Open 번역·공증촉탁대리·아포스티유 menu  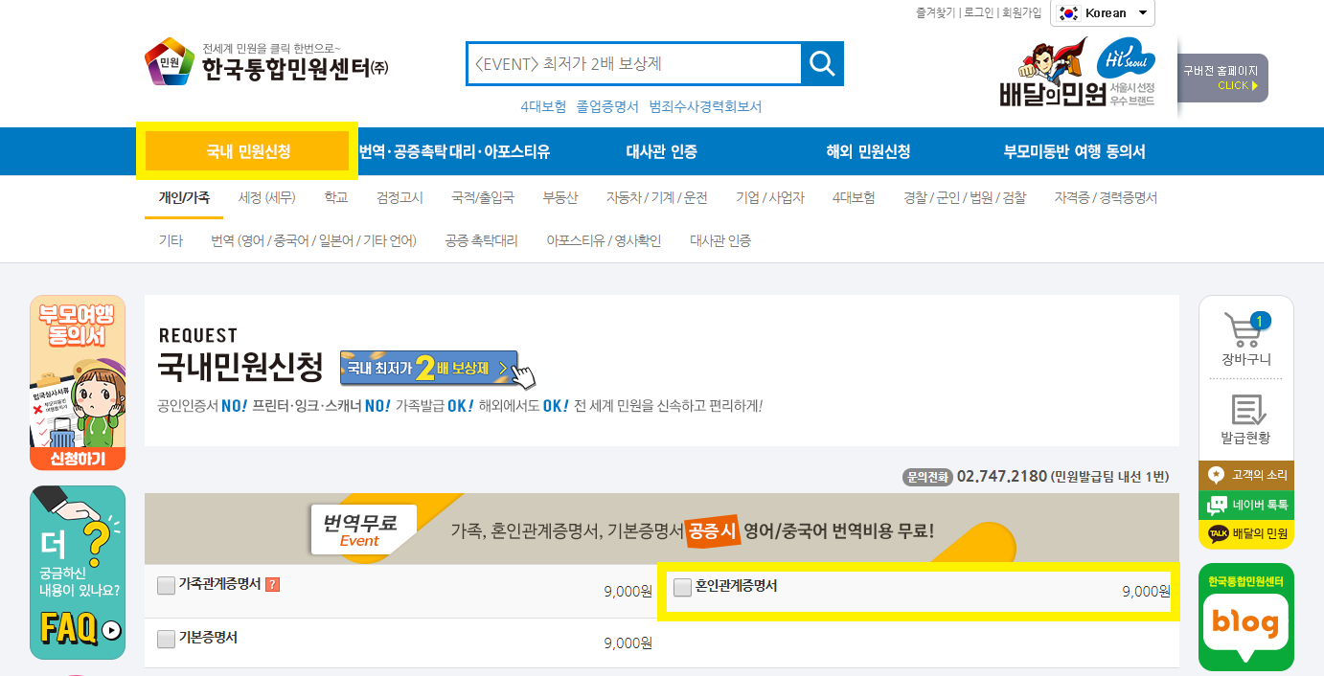[454, 151]
